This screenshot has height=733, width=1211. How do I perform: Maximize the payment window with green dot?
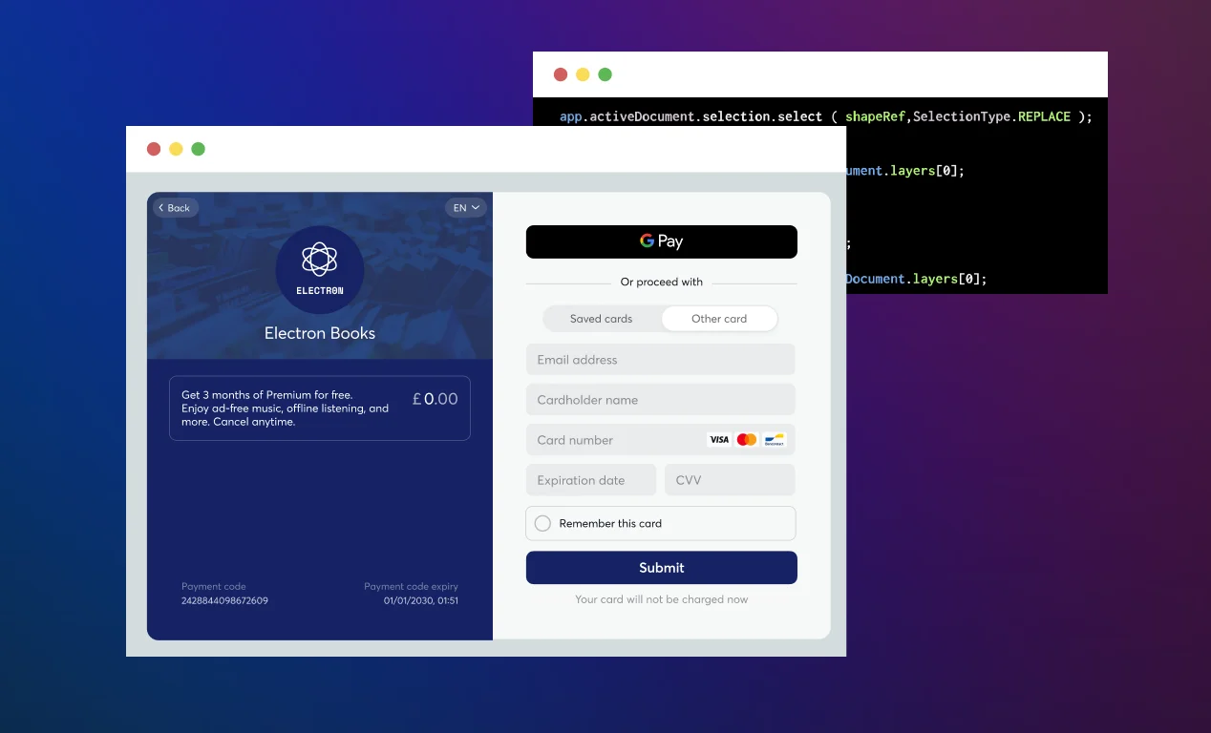(x=198, y=149)
